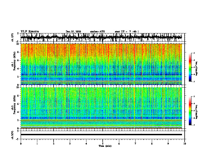Click the '7' tick on the time axis
The image size is (208, 161).
[136, 144]
